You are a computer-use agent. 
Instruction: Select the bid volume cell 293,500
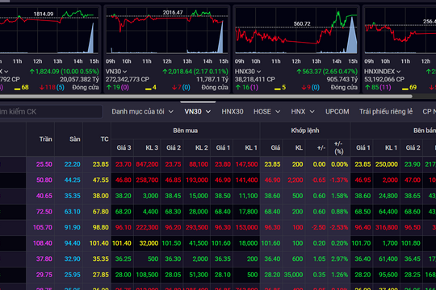[x=197, y=227]
